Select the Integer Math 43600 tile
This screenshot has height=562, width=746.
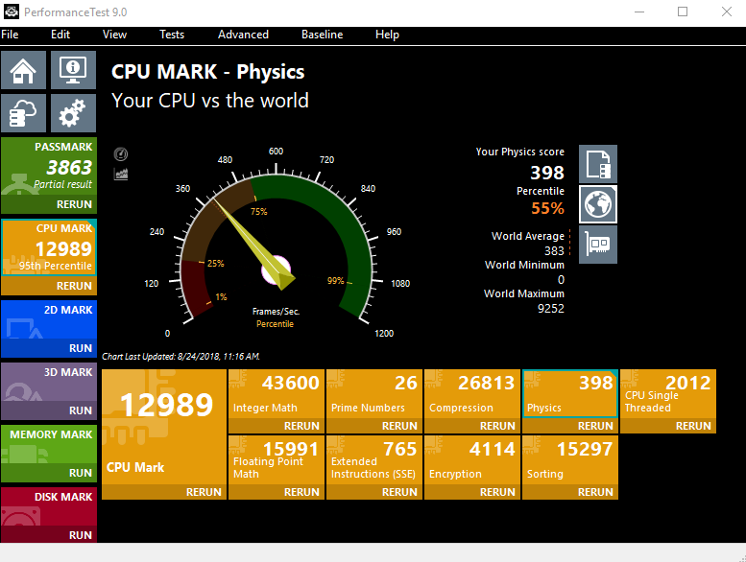277,394
